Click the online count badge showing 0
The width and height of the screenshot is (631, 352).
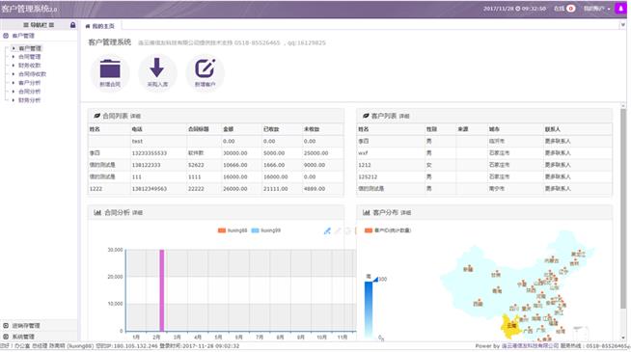click(570, 9)
